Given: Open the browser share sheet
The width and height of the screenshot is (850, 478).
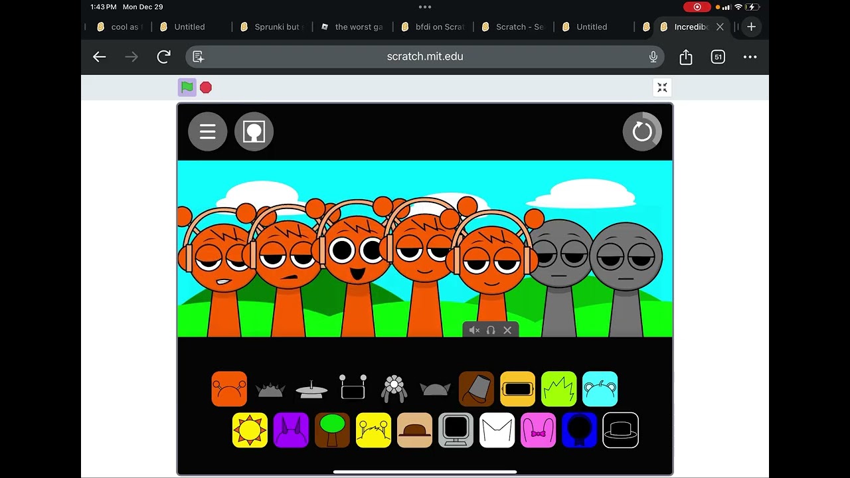Looking at the screenshot, I should coord(686,57).
